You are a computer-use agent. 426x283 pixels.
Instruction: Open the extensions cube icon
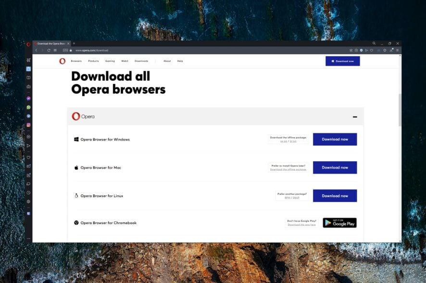pos(385,50)
